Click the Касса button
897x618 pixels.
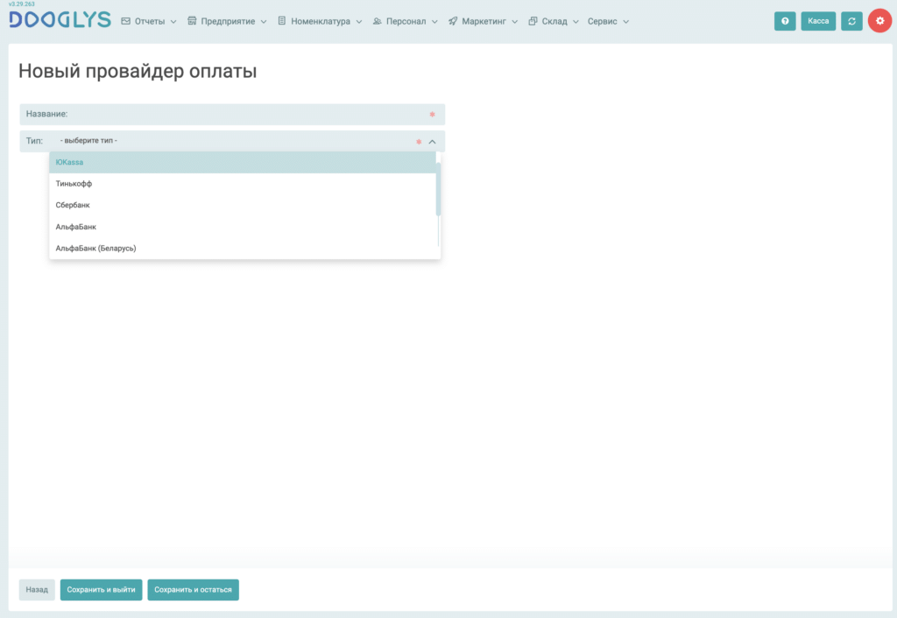(x=818, y=21)
